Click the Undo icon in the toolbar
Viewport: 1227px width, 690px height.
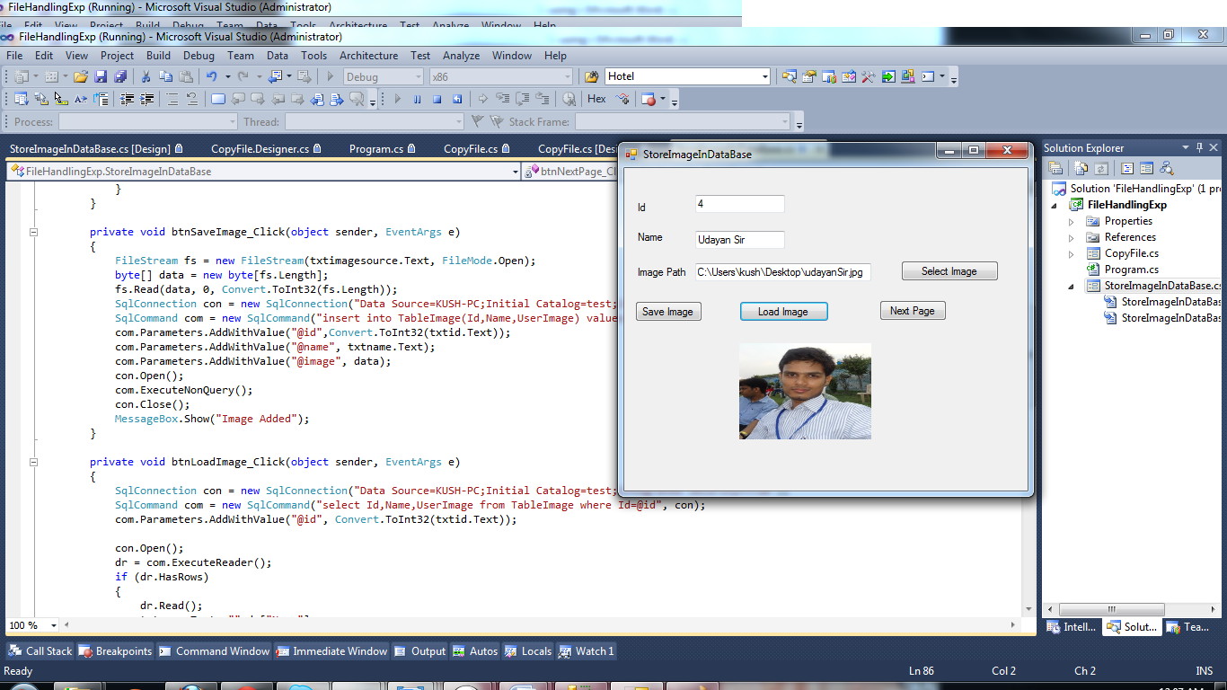point(212,76)
